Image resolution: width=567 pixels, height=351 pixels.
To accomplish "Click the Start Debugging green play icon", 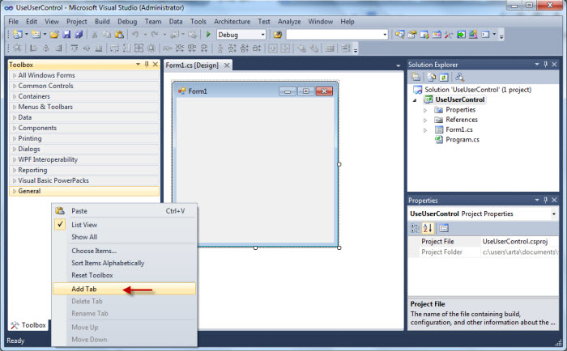I will tap(208, 35).
